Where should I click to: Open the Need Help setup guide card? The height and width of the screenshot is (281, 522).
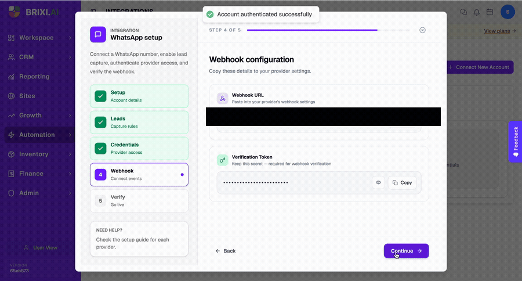click(x=139, y=239)
